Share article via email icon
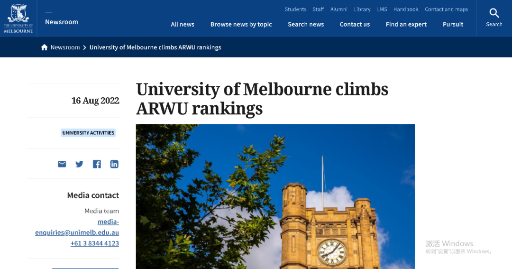This screenshot has height=269, width=512. pyautogui.click(x=62, y=164)
